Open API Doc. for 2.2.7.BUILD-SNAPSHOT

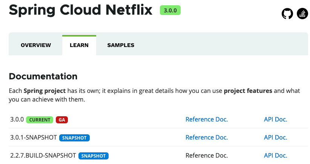pos(275,155)
